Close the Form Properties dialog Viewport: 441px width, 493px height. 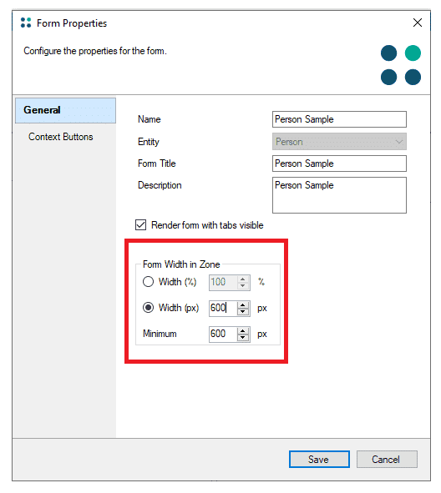click(418, 23)
